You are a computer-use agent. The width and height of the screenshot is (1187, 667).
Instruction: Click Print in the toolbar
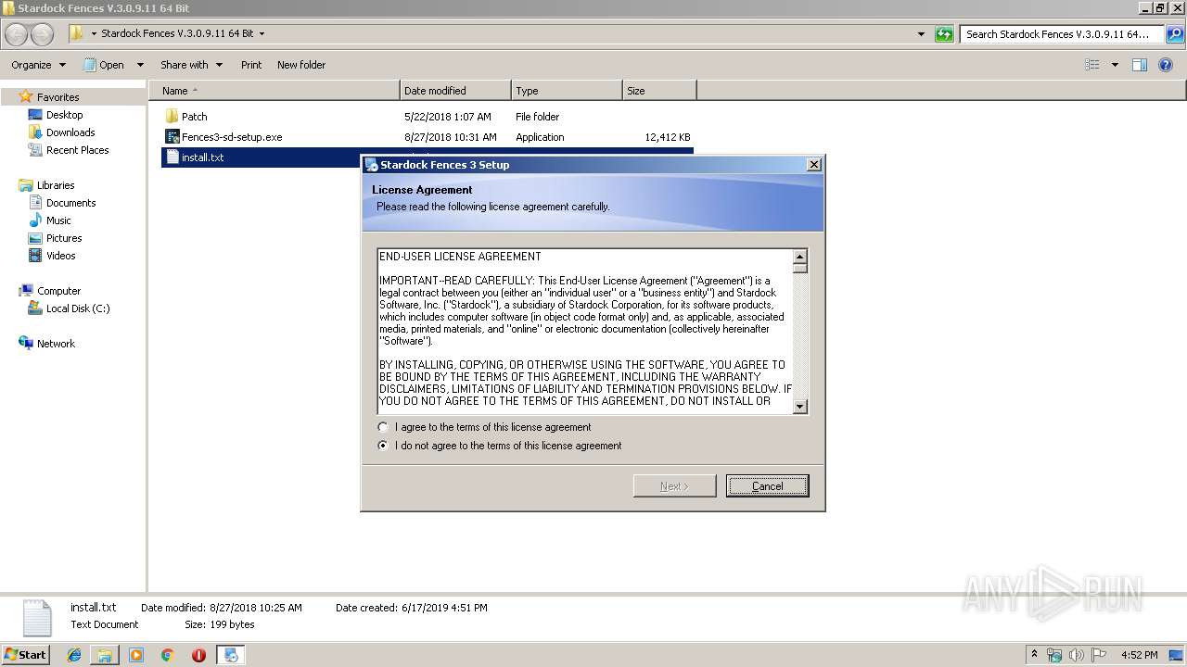[x=251, y=65]
